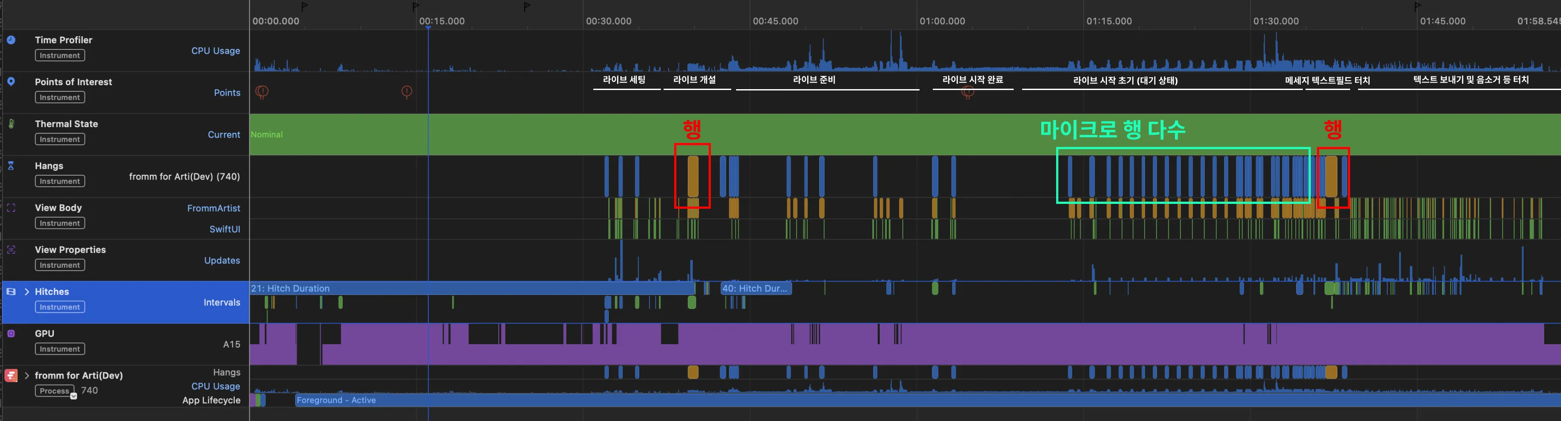This screenshot has height=421, width=1561.
Task: Click the 00:30.000 ruler time label
Action: pos(608,21)
